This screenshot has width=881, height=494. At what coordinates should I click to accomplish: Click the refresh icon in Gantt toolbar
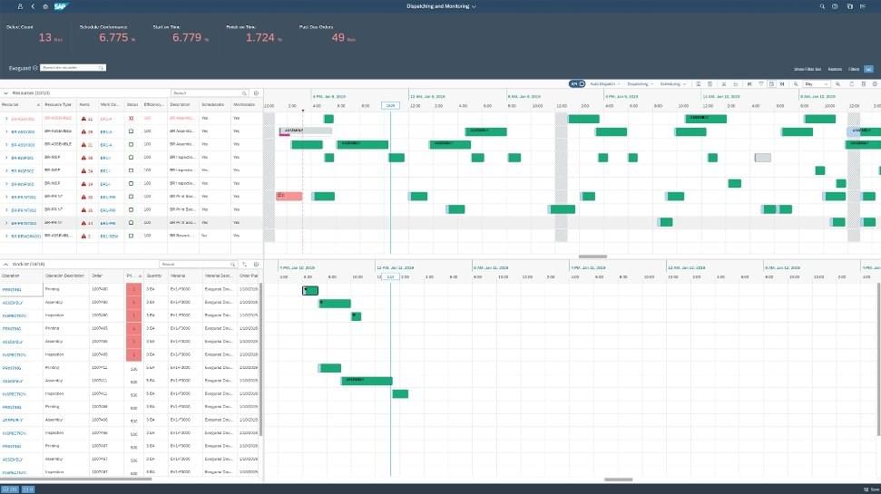851,83
